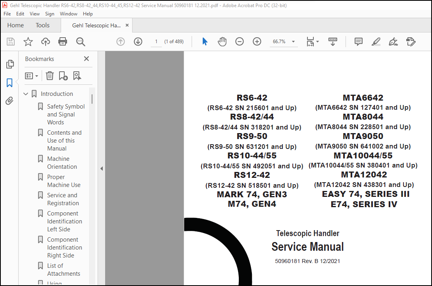Zoom in with plus icon
The image size is (432, 286).
[x=257, y=42]
